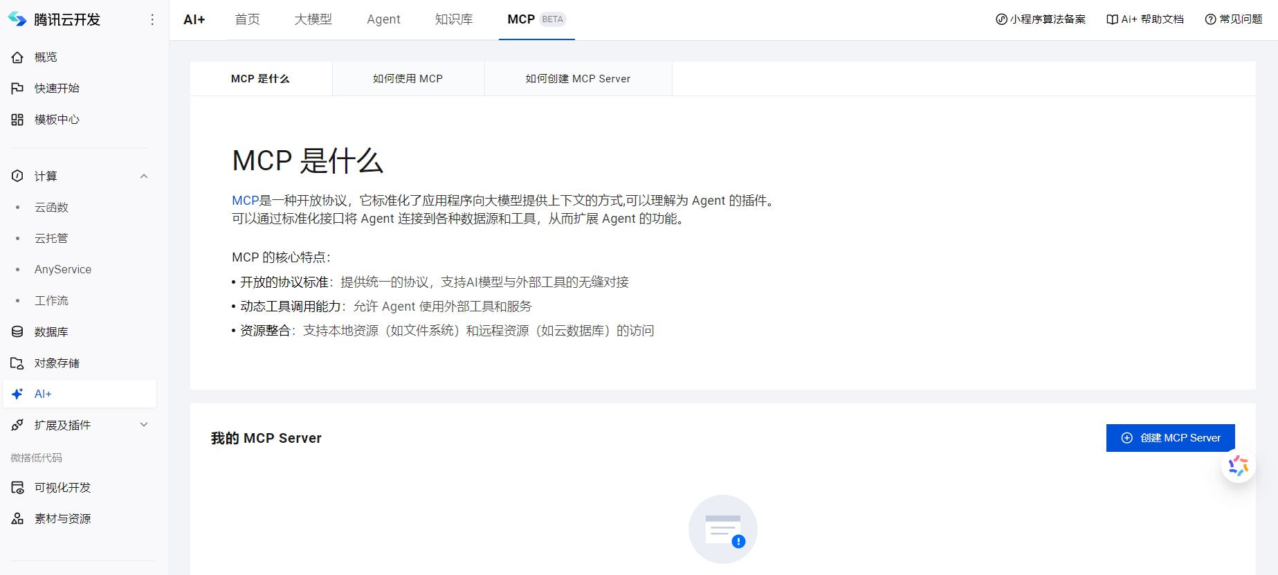Switch to the Agent tab
Viewport: 1278px width, 575px height.
click(383, 19)
